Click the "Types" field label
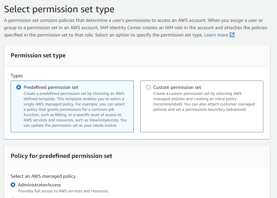 point(17,76)
